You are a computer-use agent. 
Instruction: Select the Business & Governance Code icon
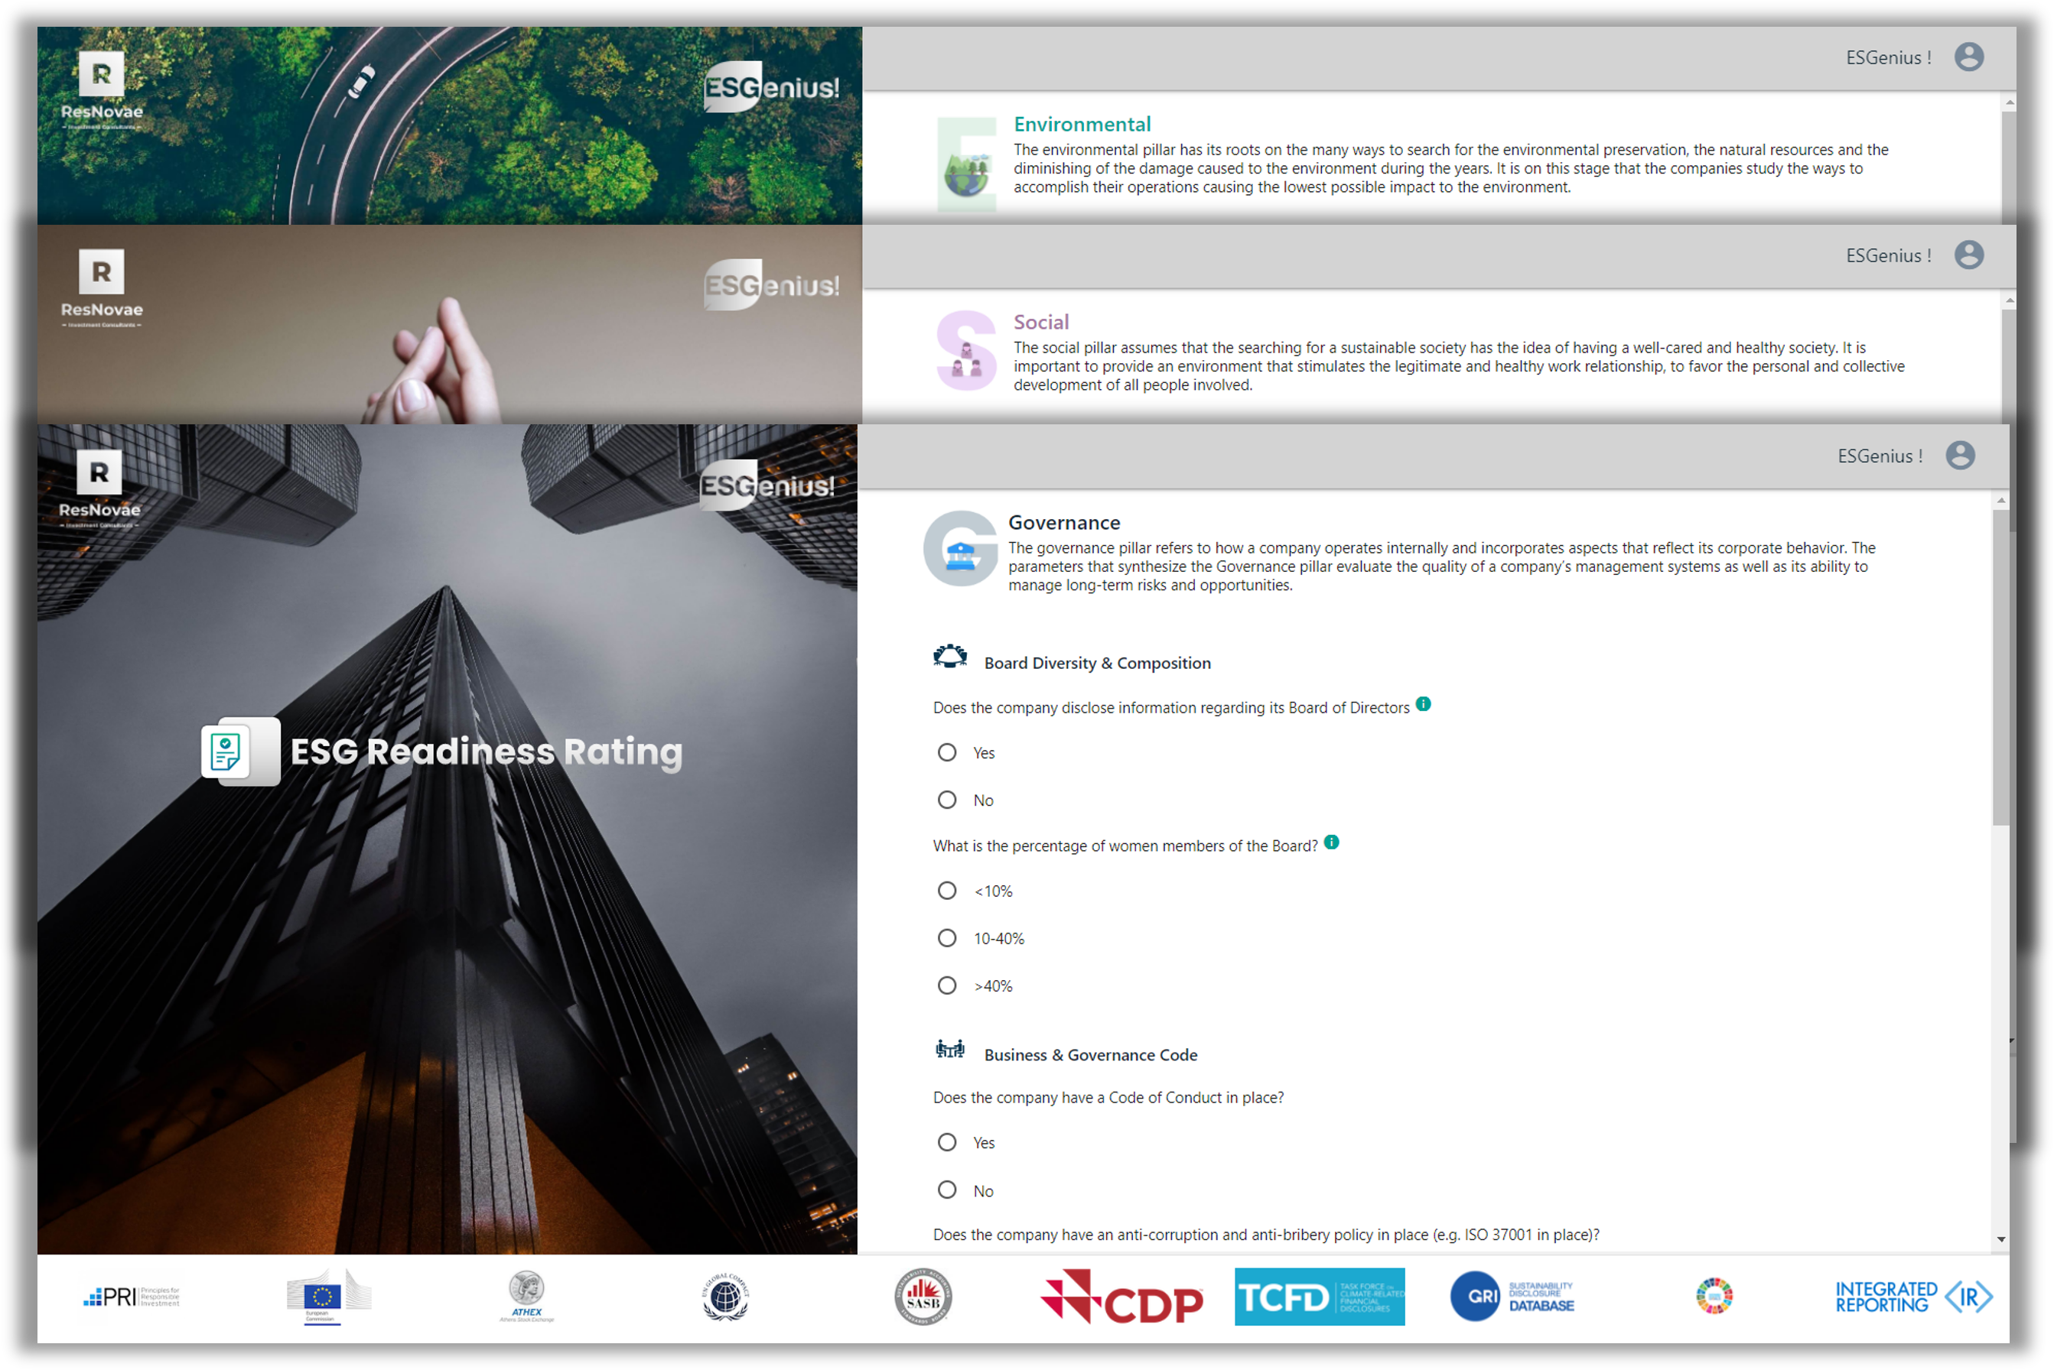point(950,1050)
